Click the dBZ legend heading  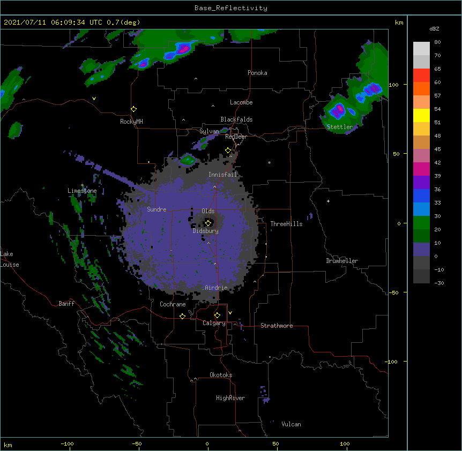pyautogui.click(x=434, y=28)
